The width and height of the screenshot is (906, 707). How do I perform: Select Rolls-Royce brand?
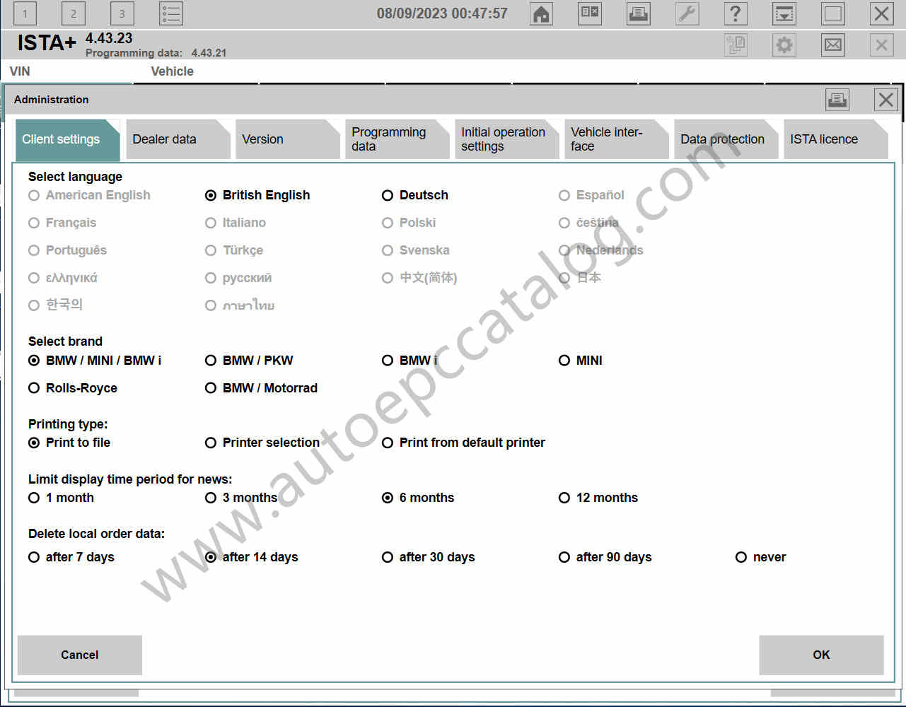(73, 388)
